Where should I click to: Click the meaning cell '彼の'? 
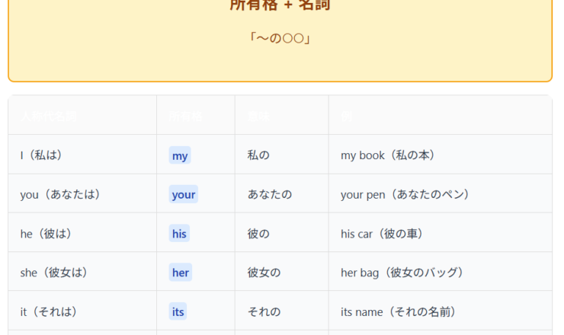coord(282,233)
